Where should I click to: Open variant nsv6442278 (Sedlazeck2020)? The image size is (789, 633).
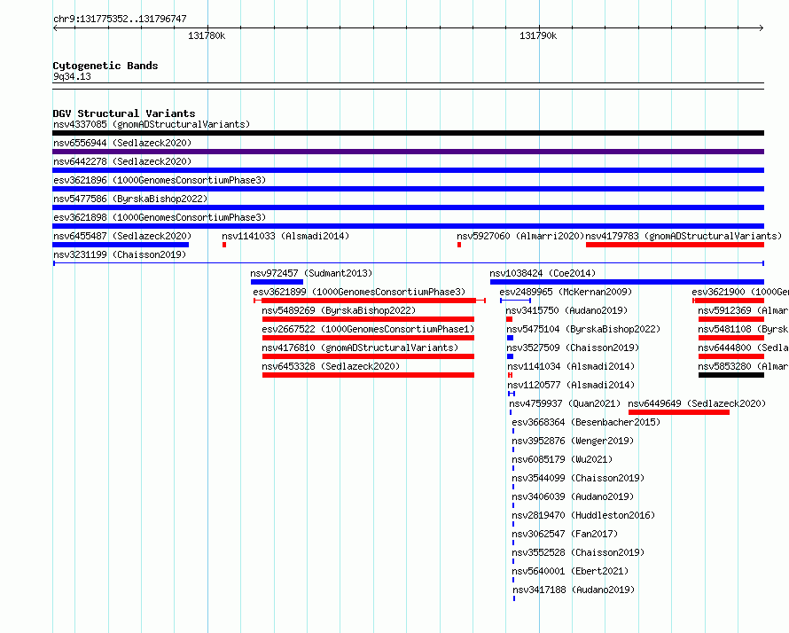(x=122, y=161)
